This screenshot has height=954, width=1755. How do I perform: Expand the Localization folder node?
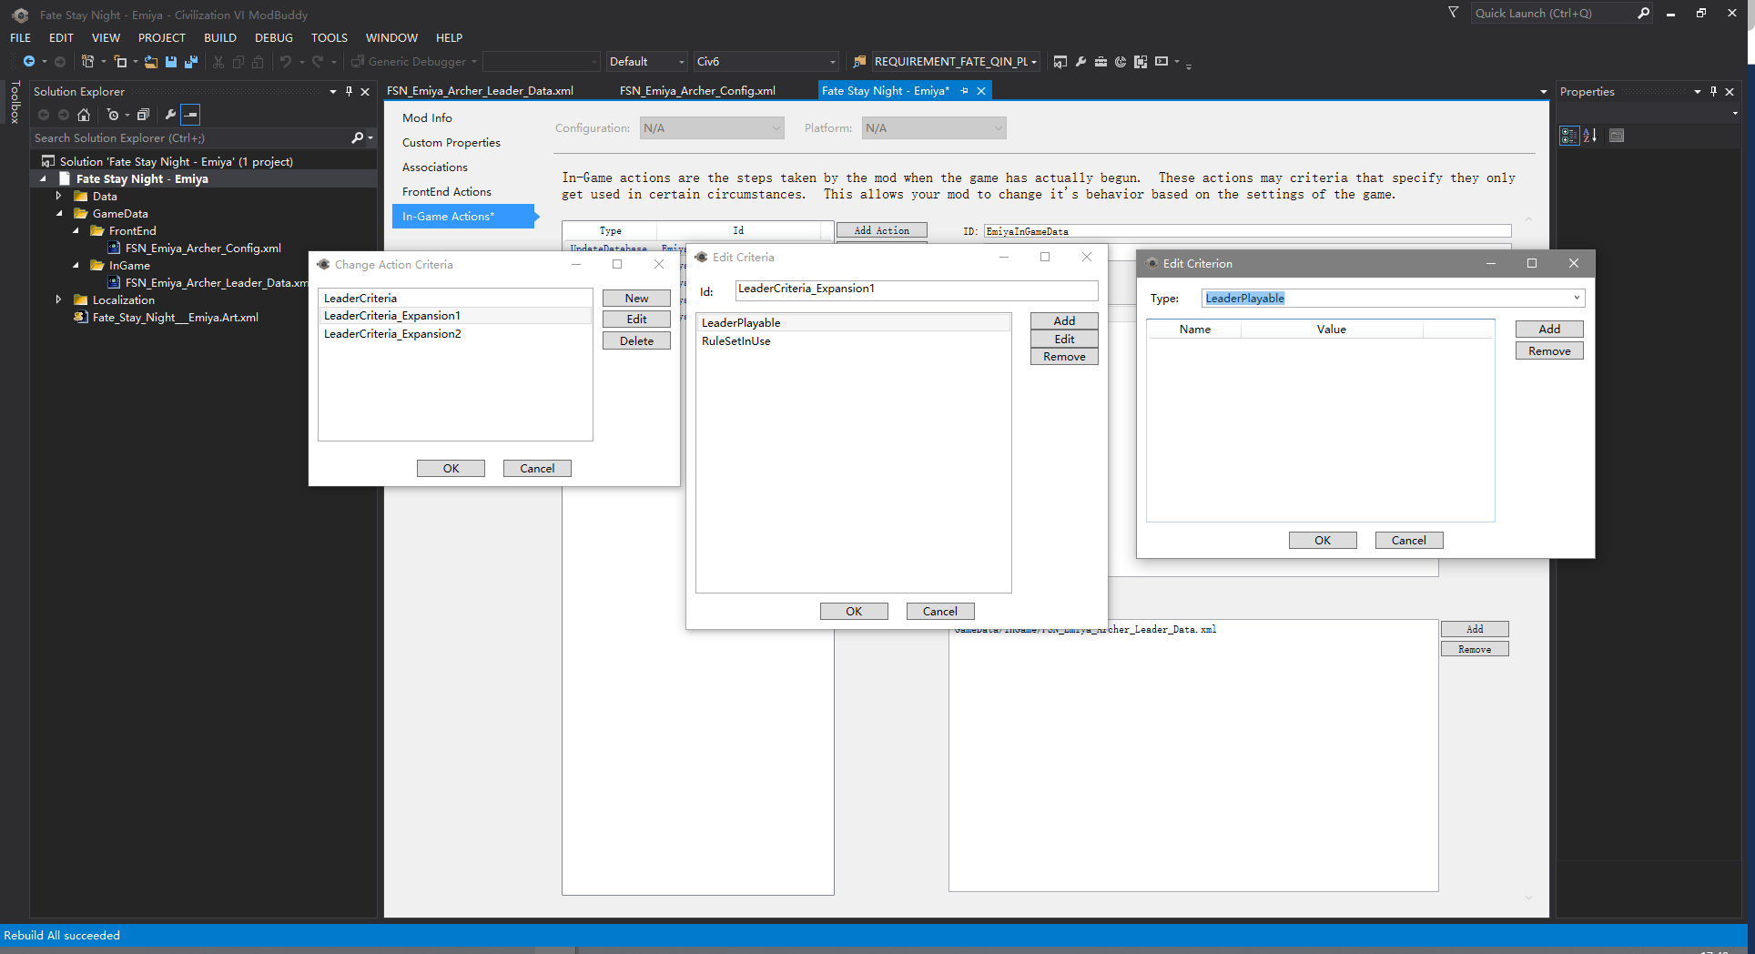click(x=58, y=300)
